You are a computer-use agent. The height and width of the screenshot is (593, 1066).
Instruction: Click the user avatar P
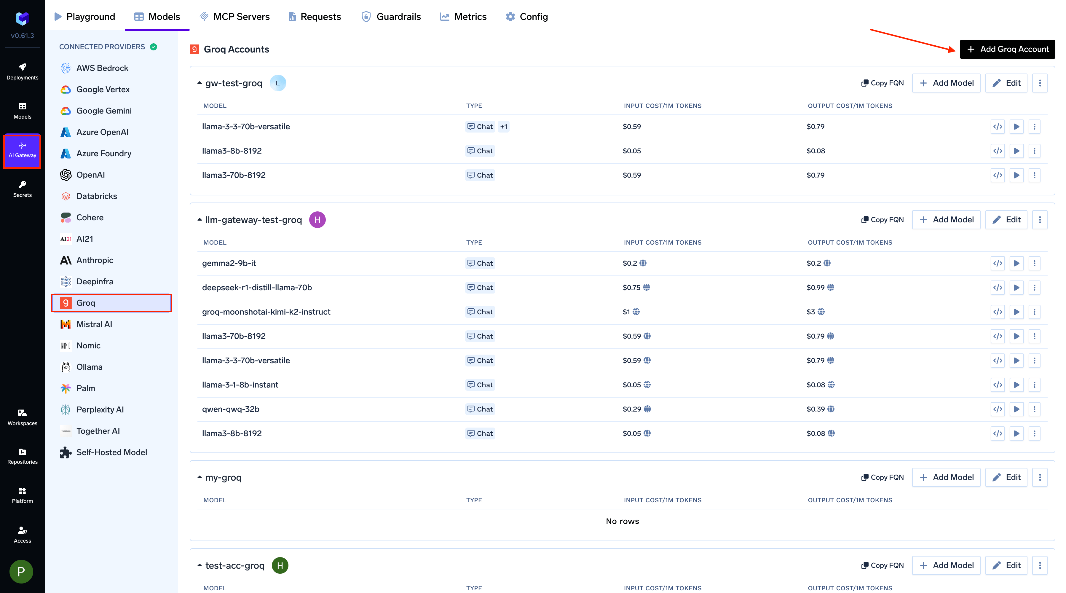point(21,571)
